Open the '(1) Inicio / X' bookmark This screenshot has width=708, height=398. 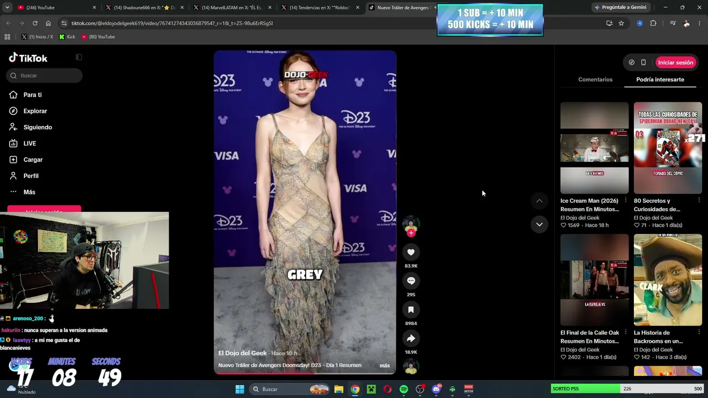coord(37,36)
